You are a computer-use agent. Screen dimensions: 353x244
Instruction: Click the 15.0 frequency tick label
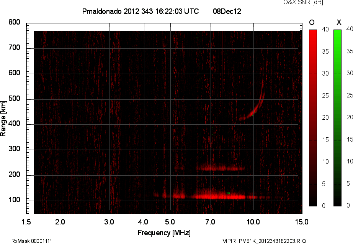pos(302,222)
